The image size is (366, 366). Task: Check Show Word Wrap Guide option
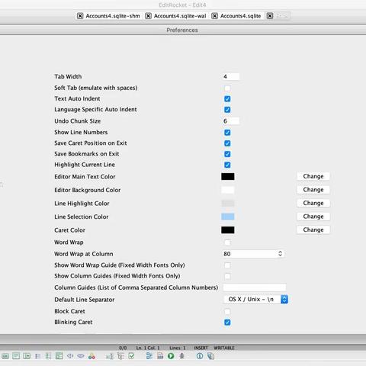click(x=227, y=265)
